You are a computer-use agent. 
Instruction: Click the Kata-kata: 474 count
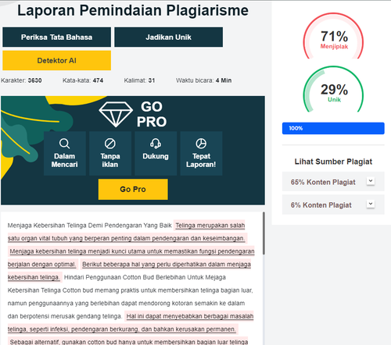coord(83,80)
